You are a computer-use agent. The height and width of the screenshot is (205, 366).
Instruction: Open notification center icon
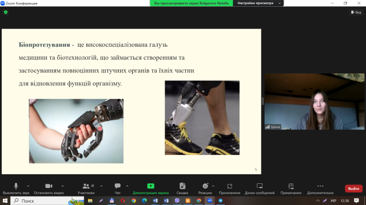coord(356,200)
